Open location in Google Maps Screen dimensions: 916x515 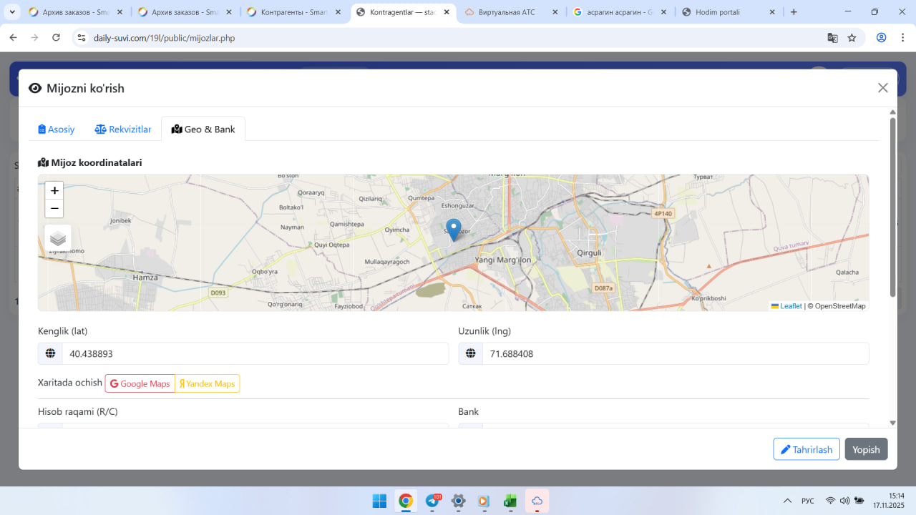(x=140, y=384)
